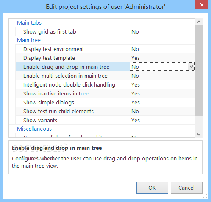
Task: Collapse the Main tree category header
Action: [x=29, y=40]
